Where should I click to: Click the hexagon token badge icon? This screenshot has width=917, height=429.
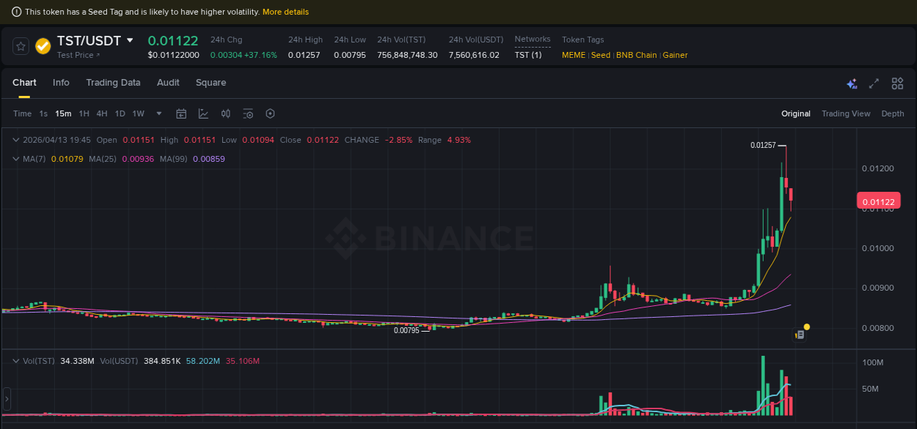(270, 113)
